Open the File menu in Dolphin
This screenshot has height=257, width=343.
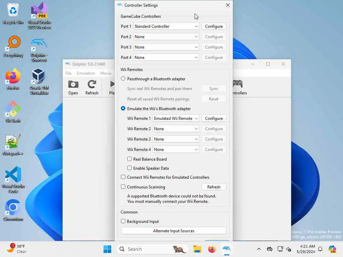68,73
